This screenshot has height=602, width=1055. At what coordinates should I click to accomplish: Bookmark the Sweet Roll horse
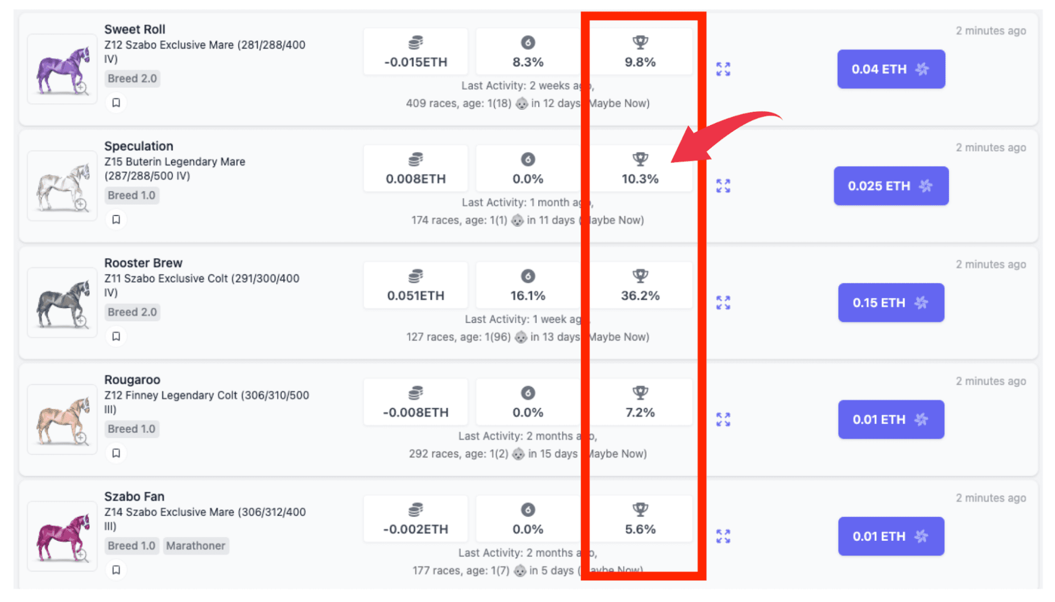click(x=116, y=103)
